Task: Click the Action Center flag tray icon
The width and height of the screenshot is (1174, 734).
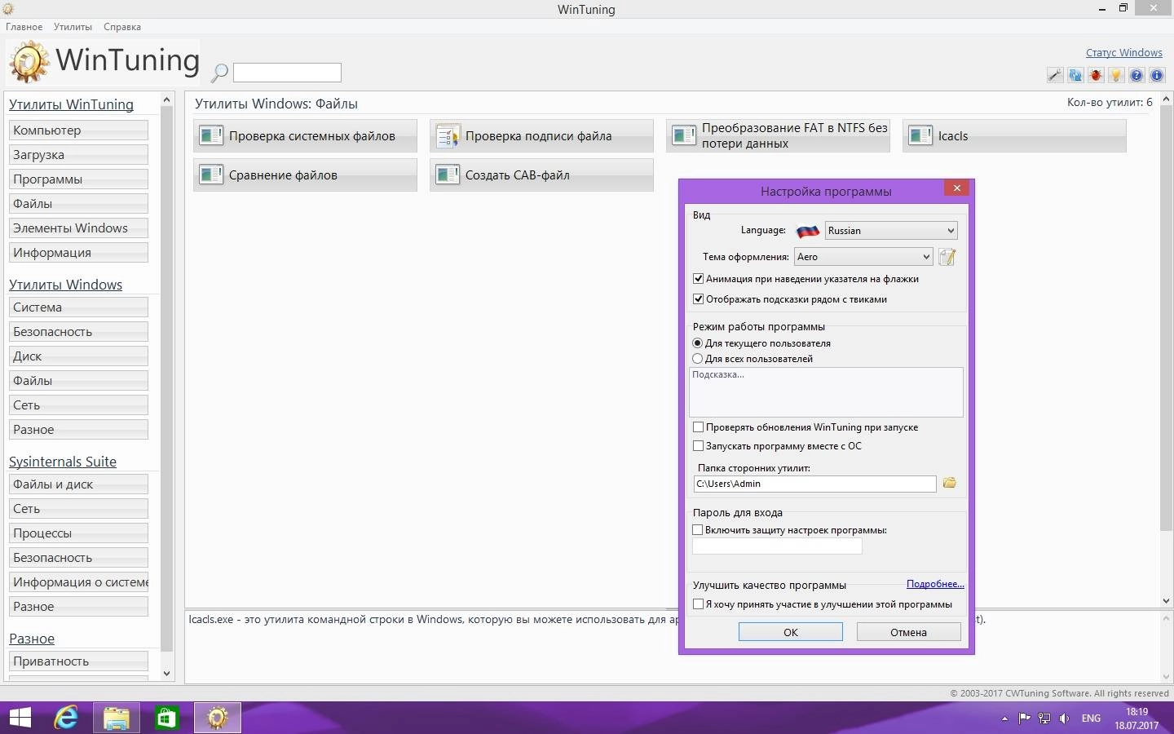Action: point(1024,719)
